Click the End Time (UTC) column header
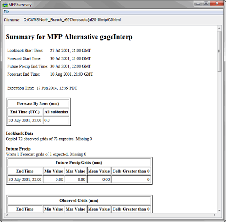The width and height of the screenshot is (226, 222). [25, 112]
